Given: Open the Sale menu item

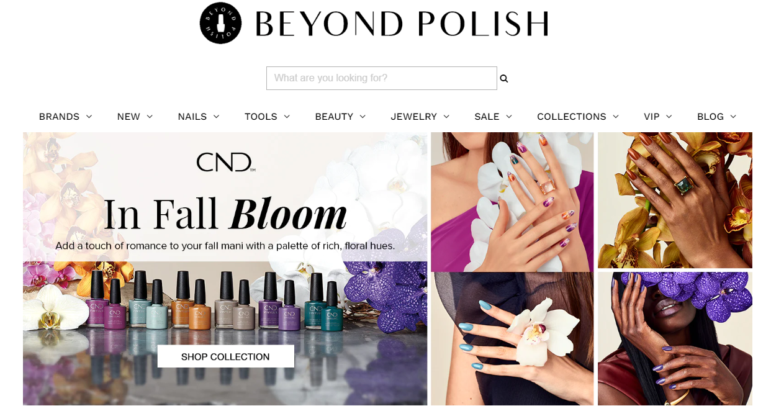Looking at the screenshot, I should click(x=487, y=117).
